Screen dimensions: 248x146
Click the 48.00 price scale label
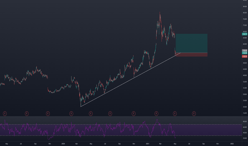(245, 63)
